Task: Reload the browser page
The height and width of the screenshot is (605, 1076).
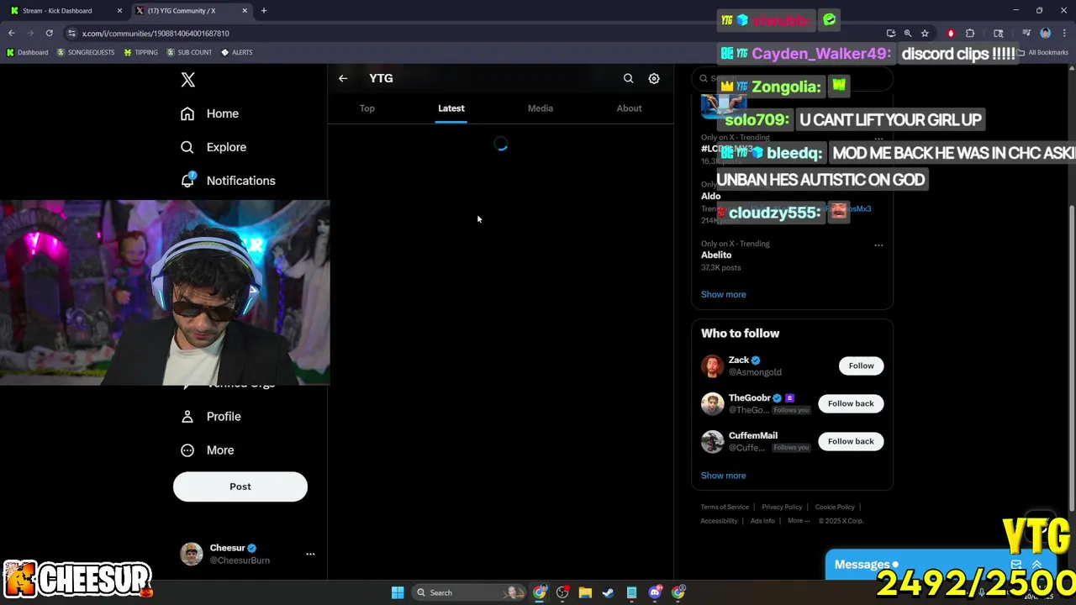Action: 50,33
